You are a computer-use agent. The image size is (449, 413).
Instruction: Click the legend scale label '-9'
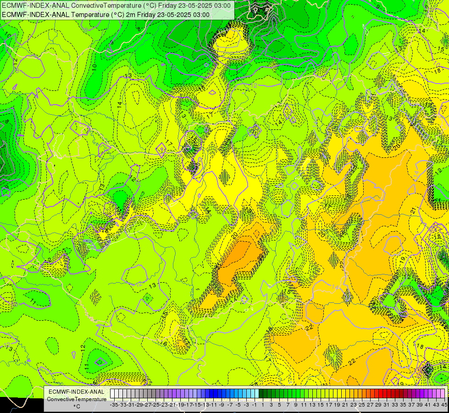click(222, 405)
